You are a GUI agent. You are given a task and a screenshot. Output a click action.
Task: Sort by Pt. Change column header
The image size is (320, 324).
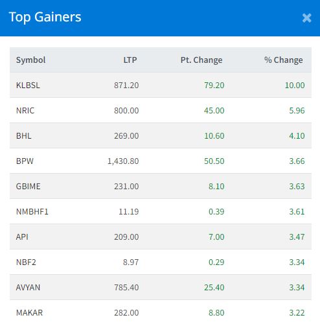[201, 60]
